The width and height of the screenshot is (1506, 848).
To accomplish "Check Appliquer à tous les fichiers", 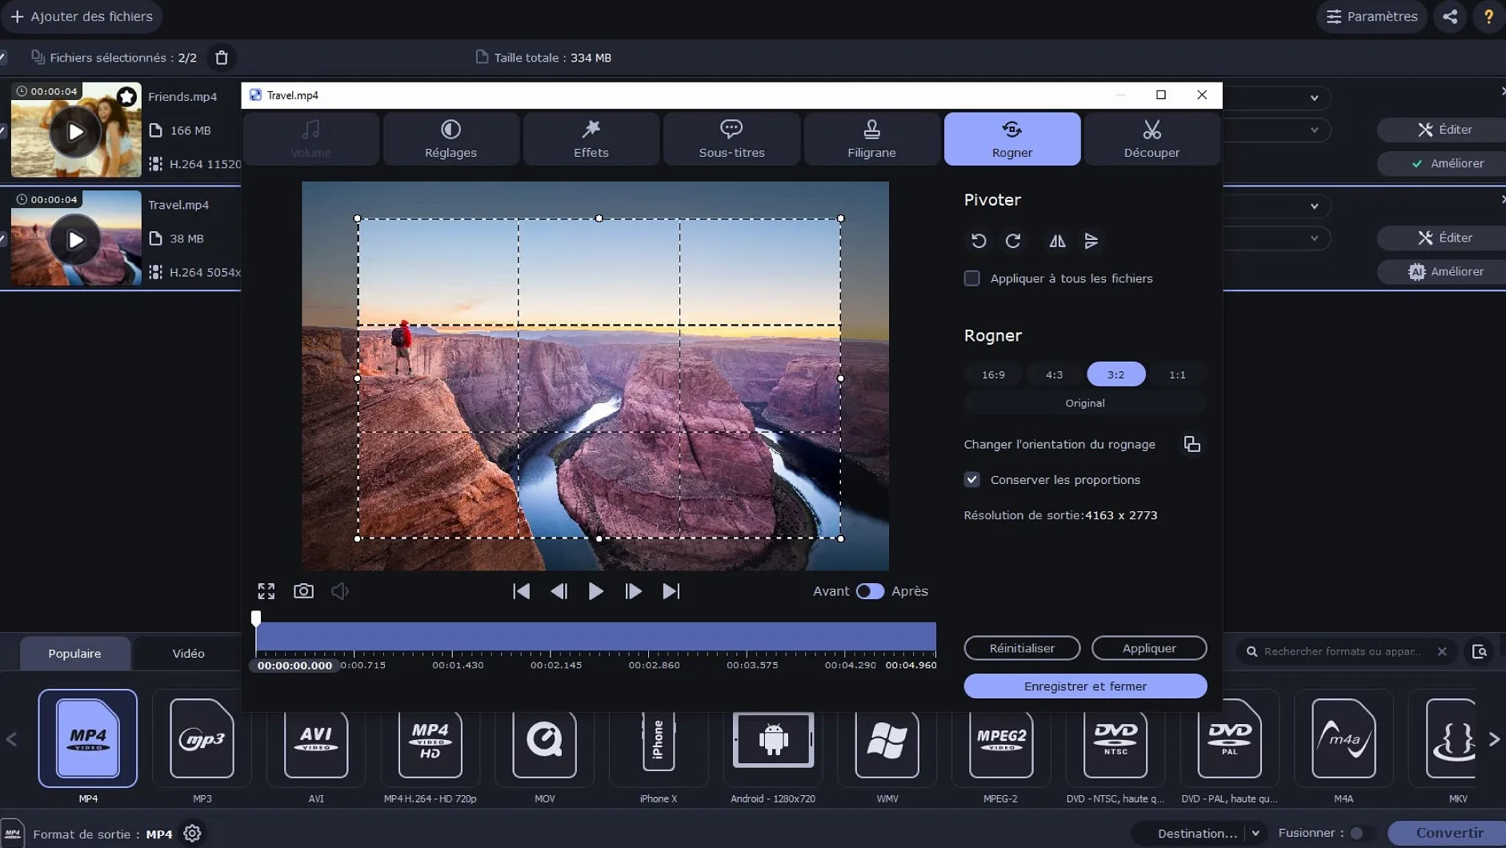I will (x=971, y=278).
